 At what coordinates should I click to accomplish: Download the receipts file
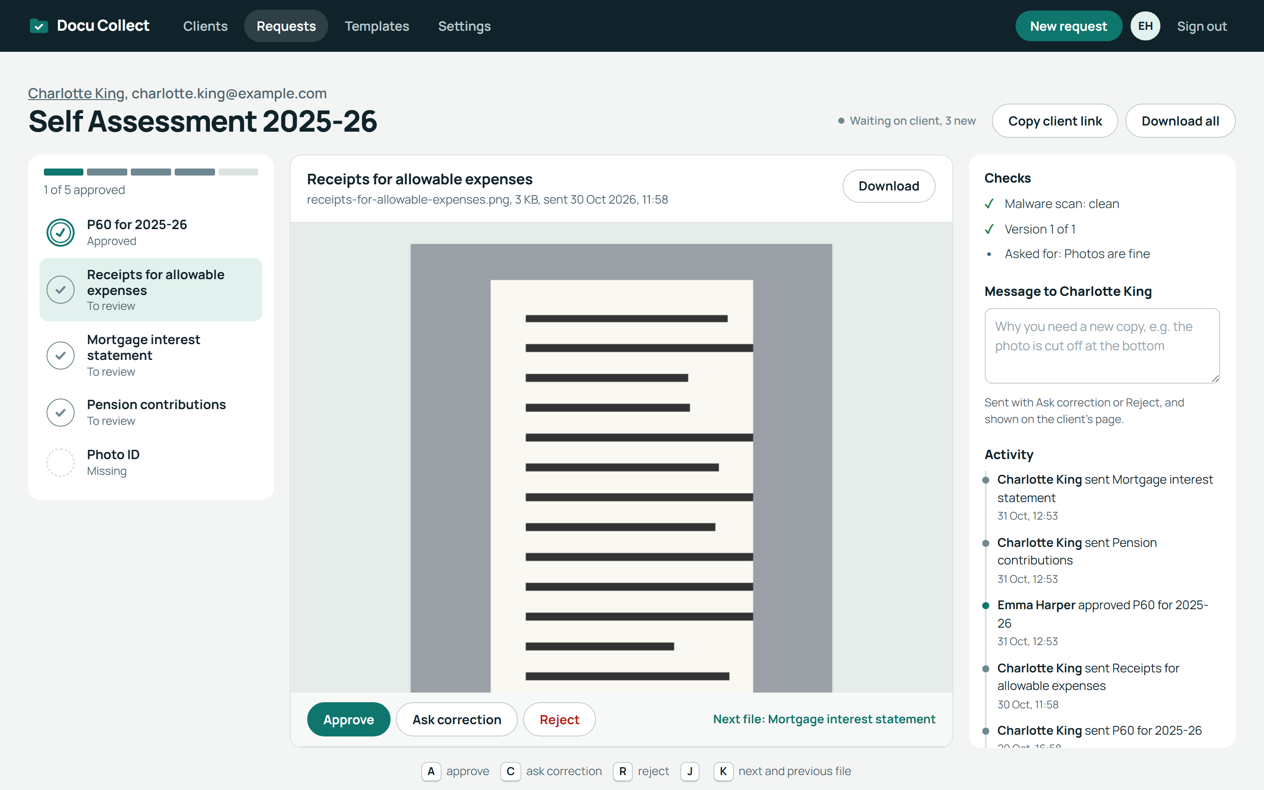[888, 186]
